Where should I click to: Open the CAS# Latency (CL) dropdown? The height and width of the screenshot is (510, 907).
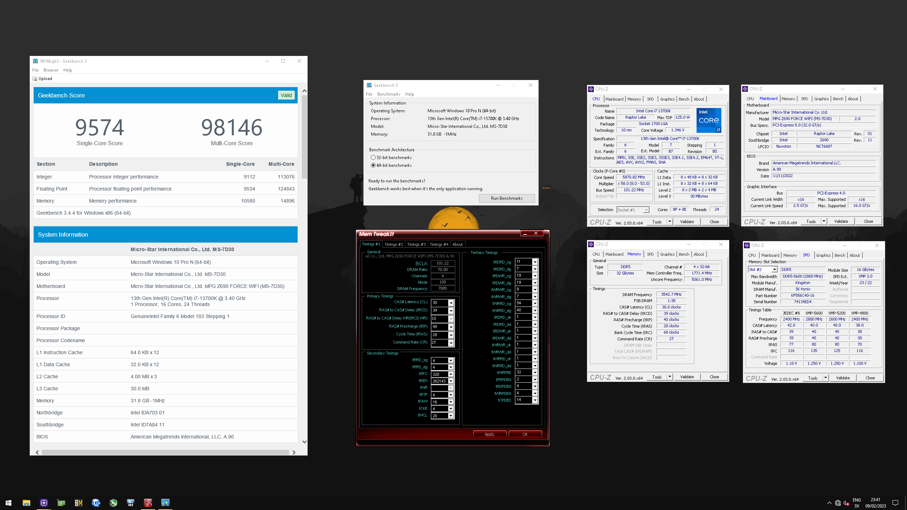[451, 303]
